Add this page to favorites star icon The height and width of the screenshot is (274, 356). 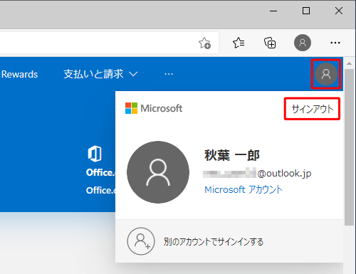pos(204,43)
